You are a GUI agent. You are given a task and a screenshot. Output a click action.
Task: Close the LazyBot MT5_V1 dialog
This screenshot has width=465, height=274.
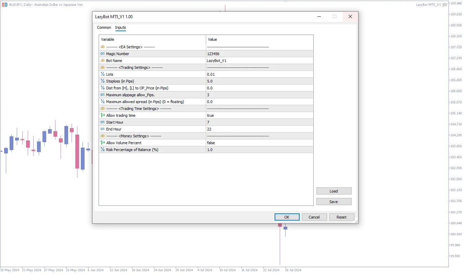point(350,16)
